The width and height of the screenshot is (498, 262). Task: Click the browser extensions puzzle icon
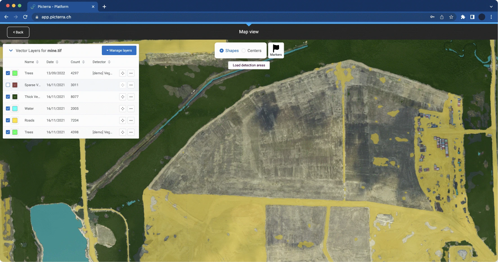[463, 17]
